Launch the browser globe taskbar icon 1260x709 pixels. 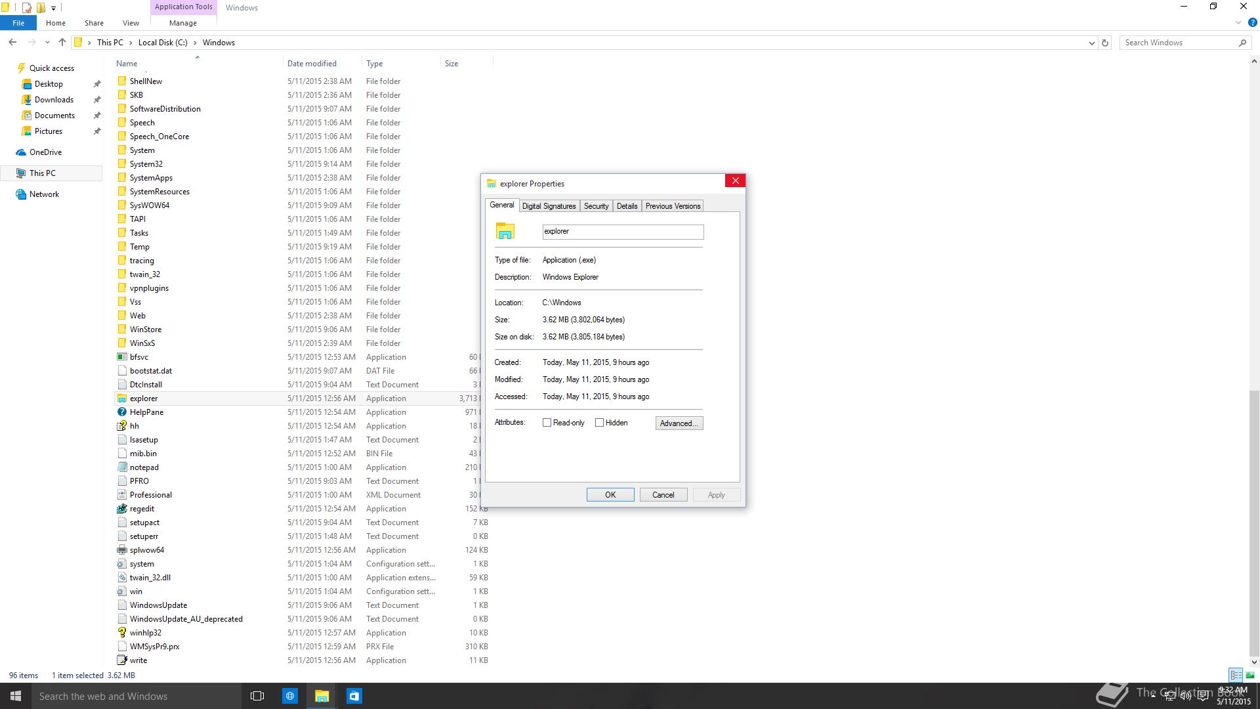pos(289,696)
